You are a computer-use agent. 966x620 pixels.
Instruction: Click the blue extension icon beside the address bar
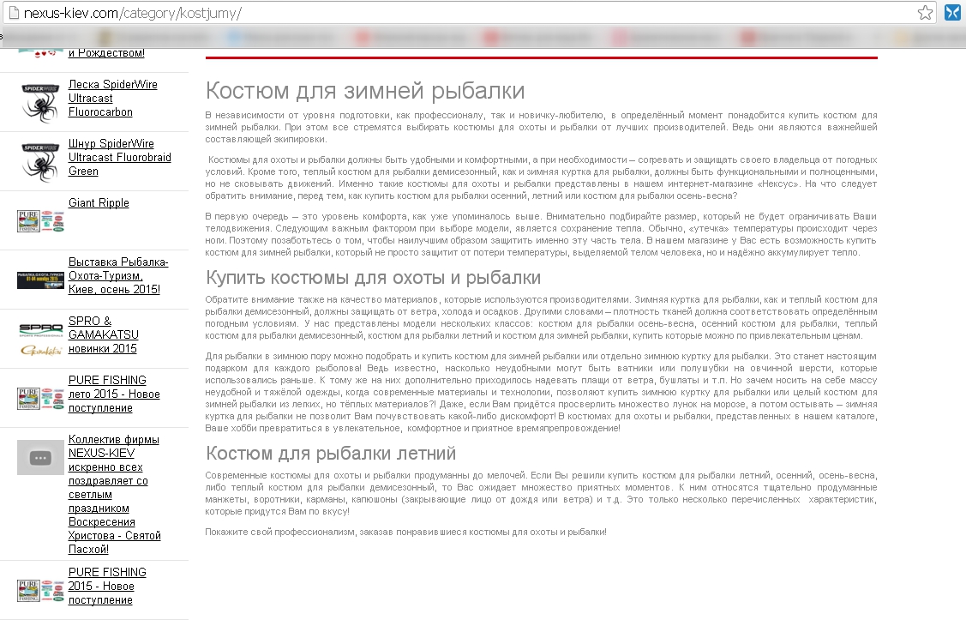952,13
